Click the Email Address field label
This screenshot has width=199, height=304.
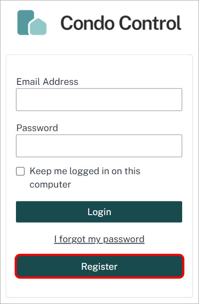47,82
